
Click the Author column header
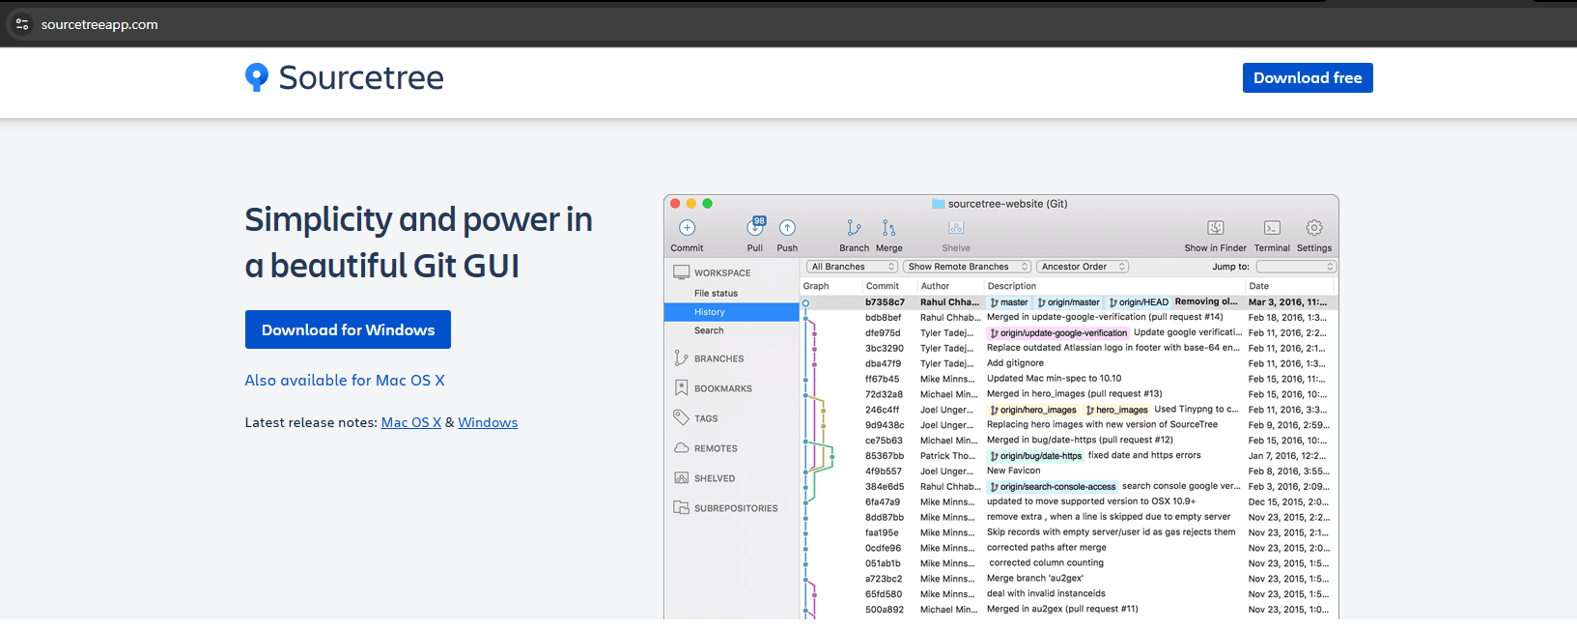[935, 286]
